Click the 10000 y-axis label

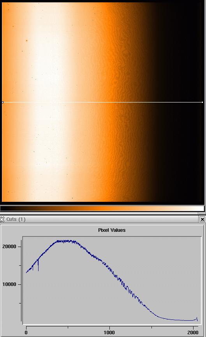tap(9, 284)
